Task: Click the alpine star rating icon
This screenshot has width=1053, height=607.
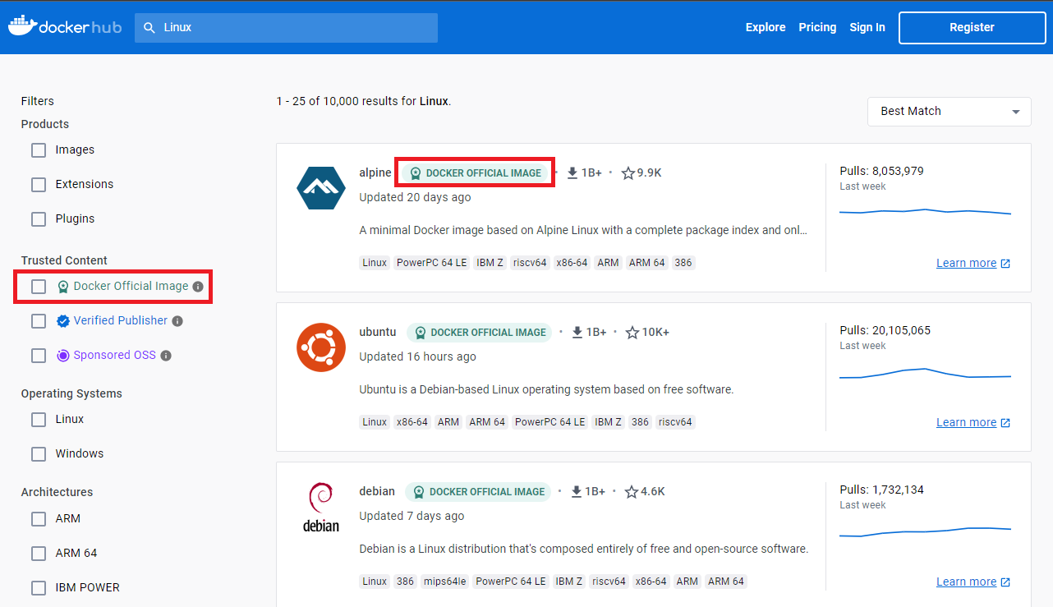Action: 628,172
